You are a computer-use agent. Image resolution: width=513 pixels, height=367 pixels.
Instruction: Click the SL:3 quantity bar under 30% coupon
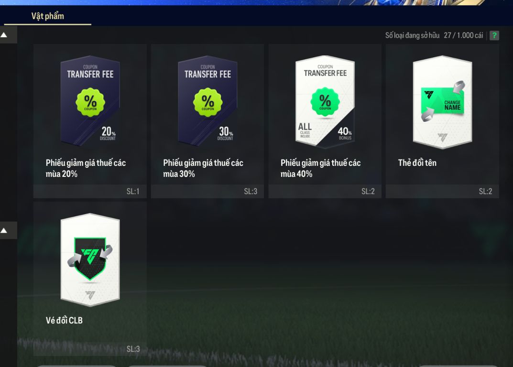point(207,191)
